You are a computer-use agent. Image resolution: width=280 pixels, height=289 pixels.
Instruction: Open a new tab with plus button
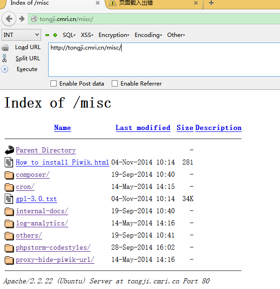[211, 3]
